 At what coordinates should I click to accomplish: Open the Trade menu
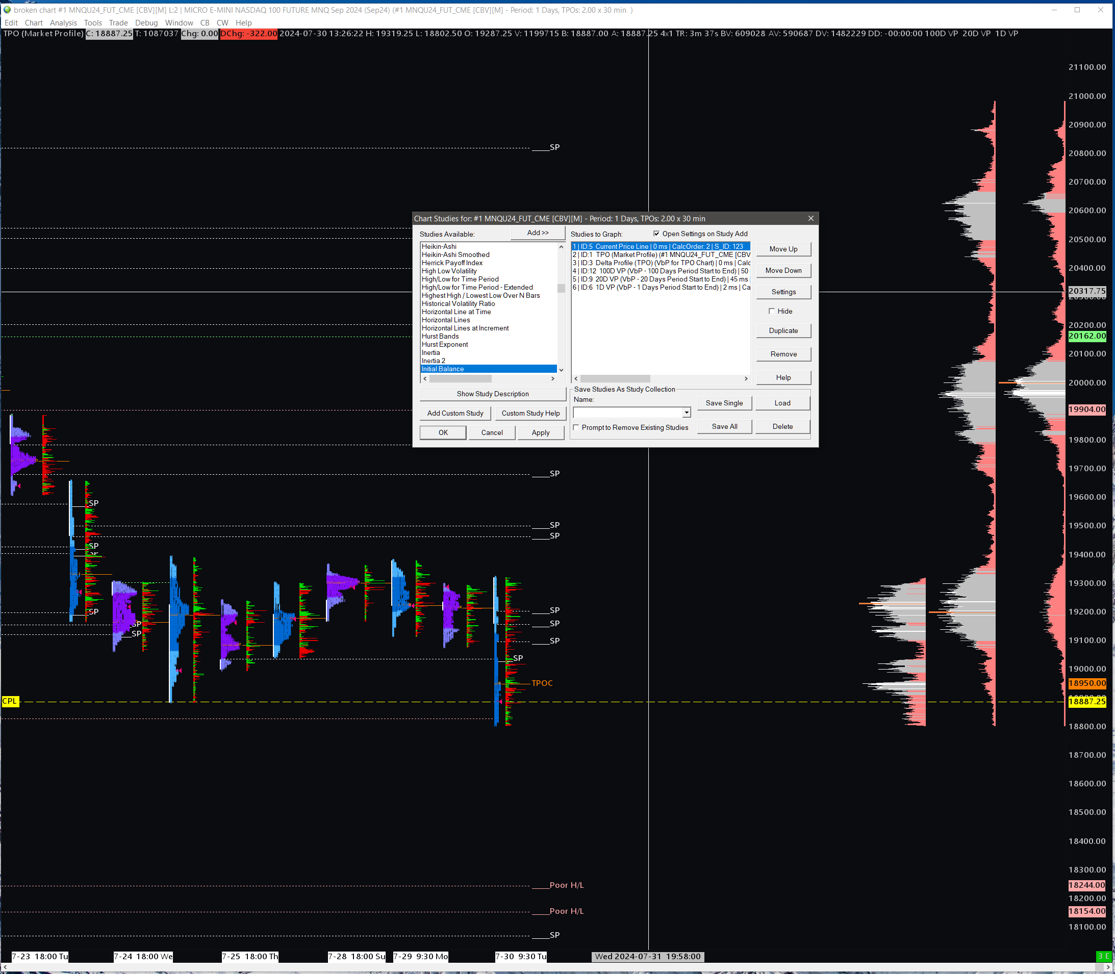pyautogui.click(x=118, y=23)
